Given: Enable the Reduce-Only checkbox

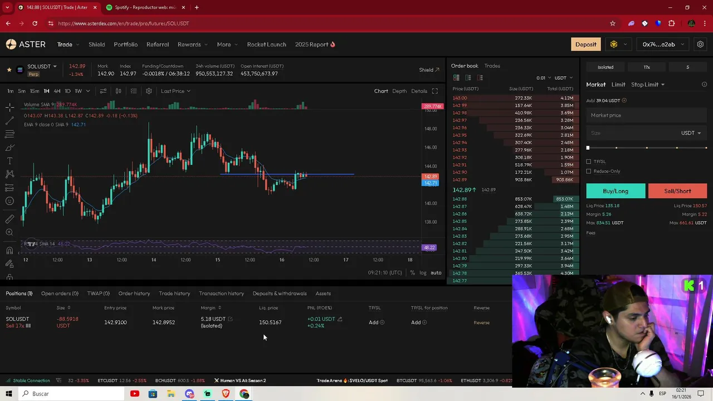Looking at the screenshot, I should click(589, 171).
